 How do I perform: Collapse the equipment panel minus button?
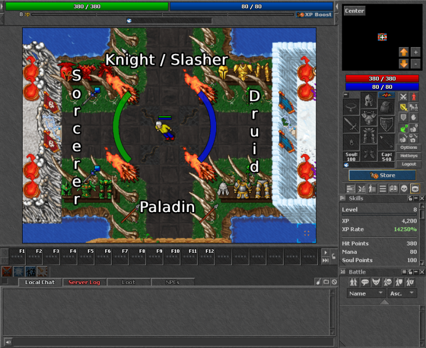pyautogui.click(x=346, y=95)
